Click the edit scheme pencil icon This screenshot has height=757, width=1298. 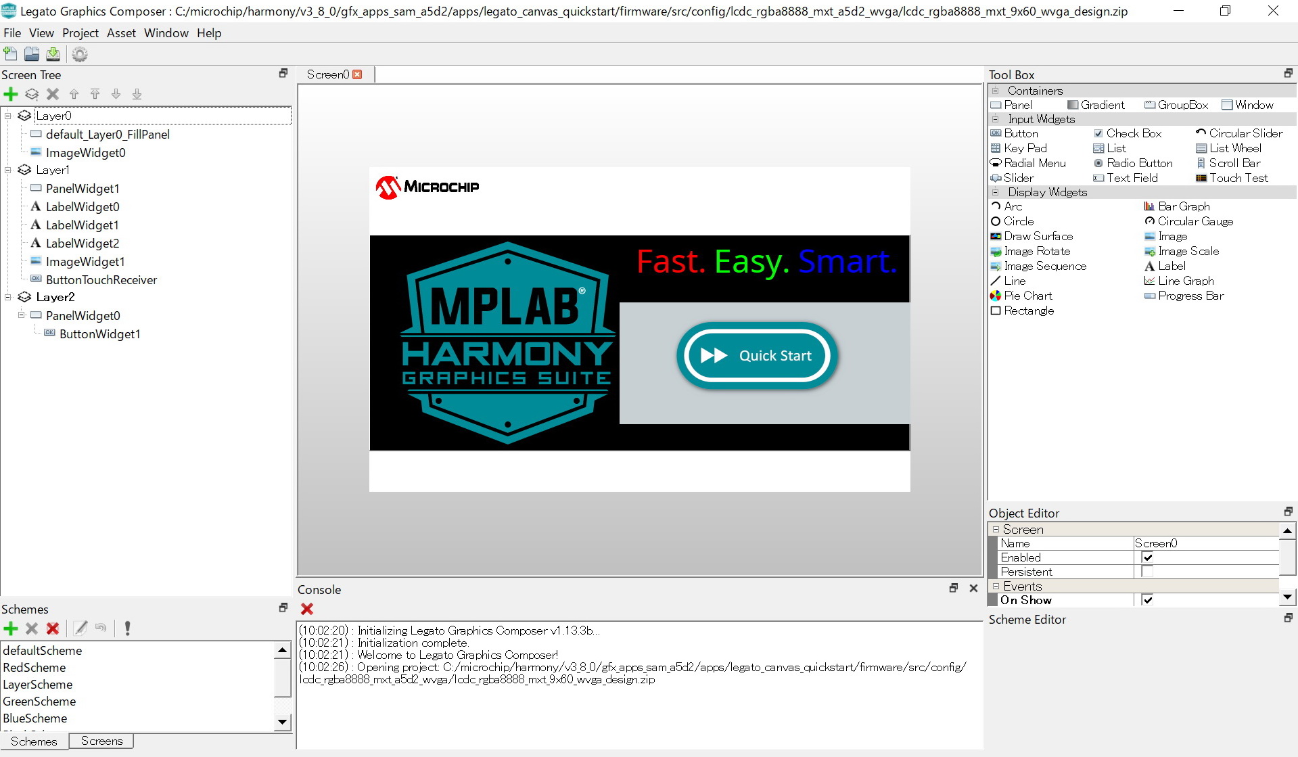click(80, 628)
